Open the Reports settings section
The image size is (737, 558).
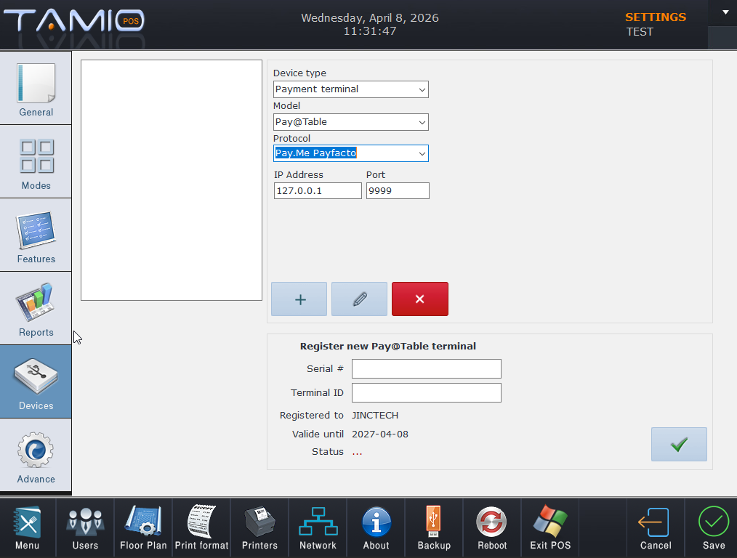click(36, 308)
